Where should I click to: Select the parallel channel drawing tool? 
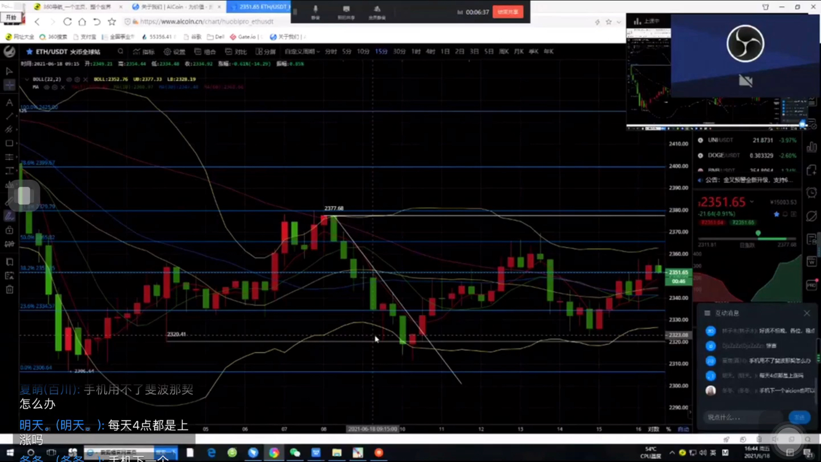click(9, 130)
